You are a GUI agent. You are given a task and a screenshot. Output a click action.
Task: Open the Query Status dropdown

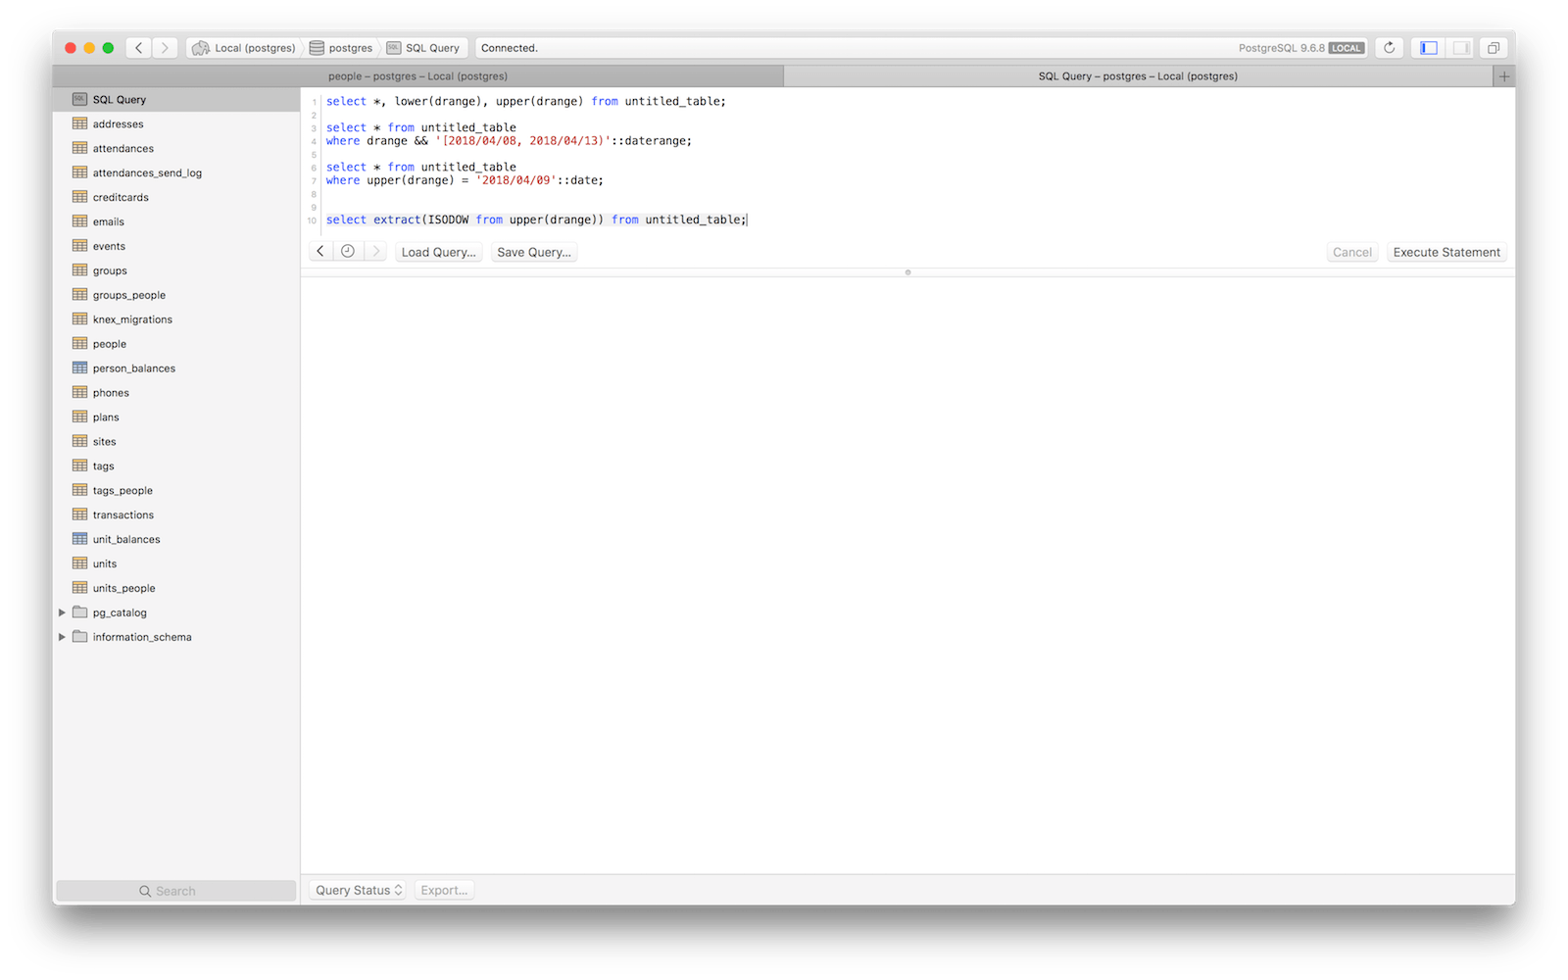[358, 890]
